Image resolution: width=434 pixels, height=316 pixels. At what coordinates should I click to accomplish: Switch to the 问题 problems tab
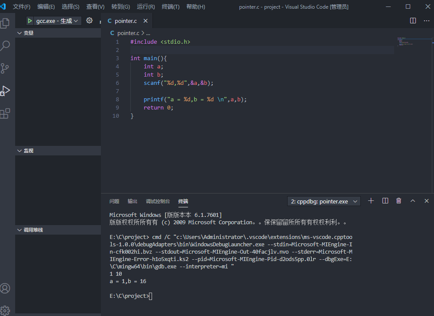114,201
